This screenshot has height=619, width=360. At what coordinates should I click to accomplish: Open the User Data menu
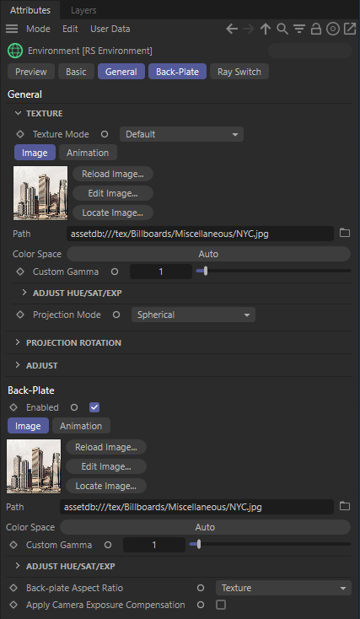click(x=110, y=29)
